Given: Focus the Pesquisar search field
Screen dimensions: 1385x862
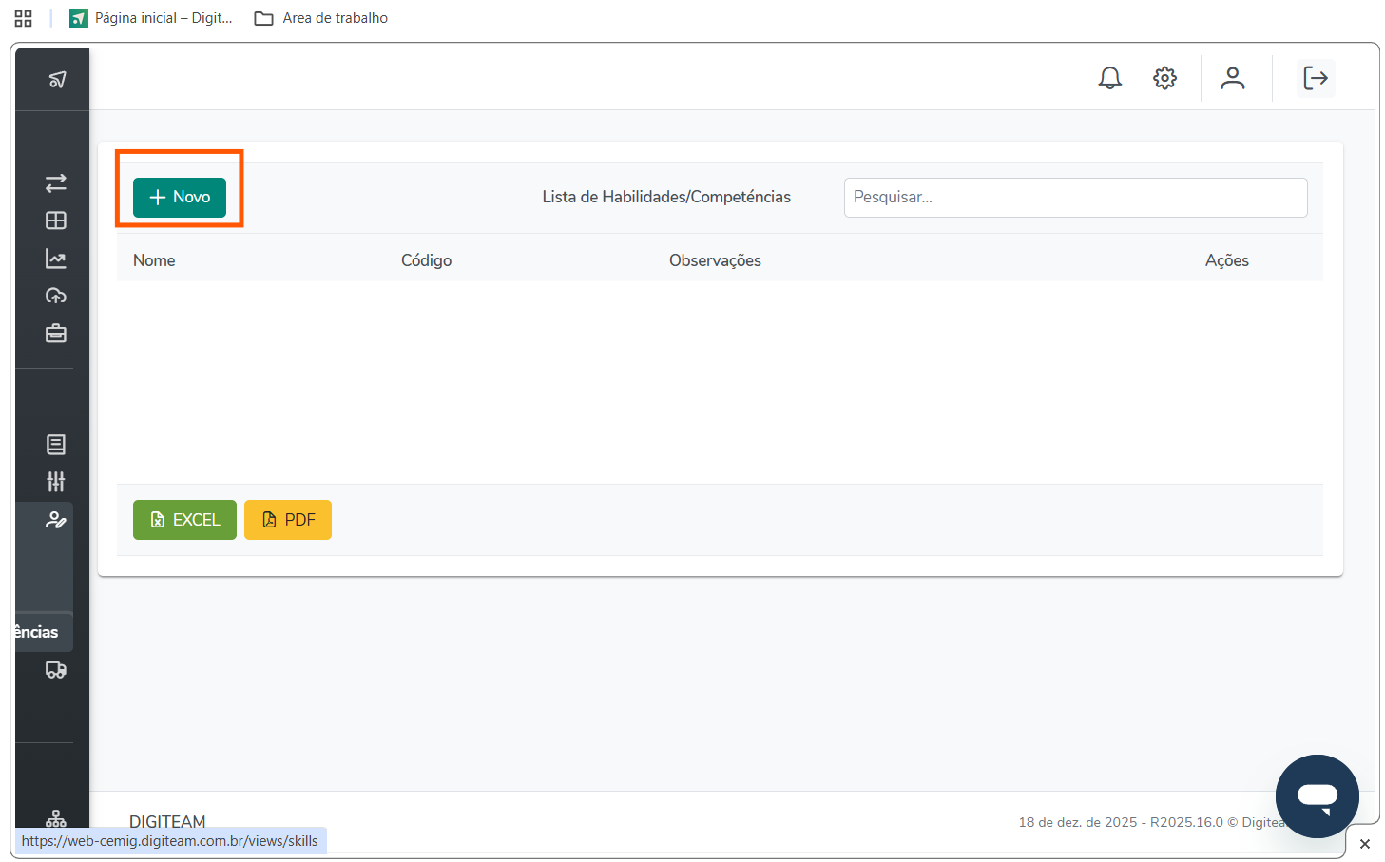Looking at the screenshot, I should tap(1075, 198).
